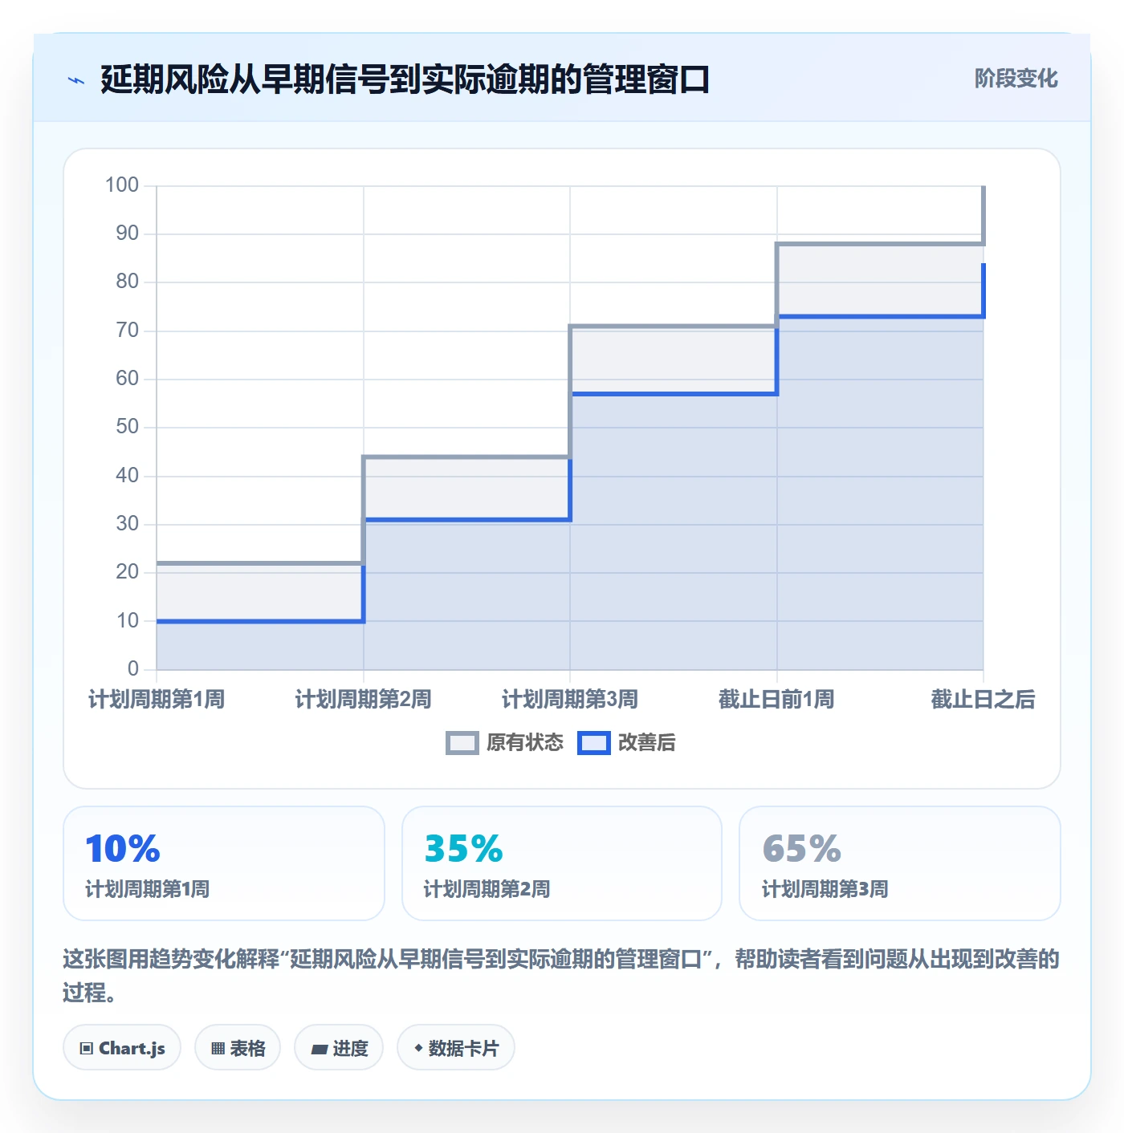Toggle the 原有状态 legend swatch

(462, 743)
